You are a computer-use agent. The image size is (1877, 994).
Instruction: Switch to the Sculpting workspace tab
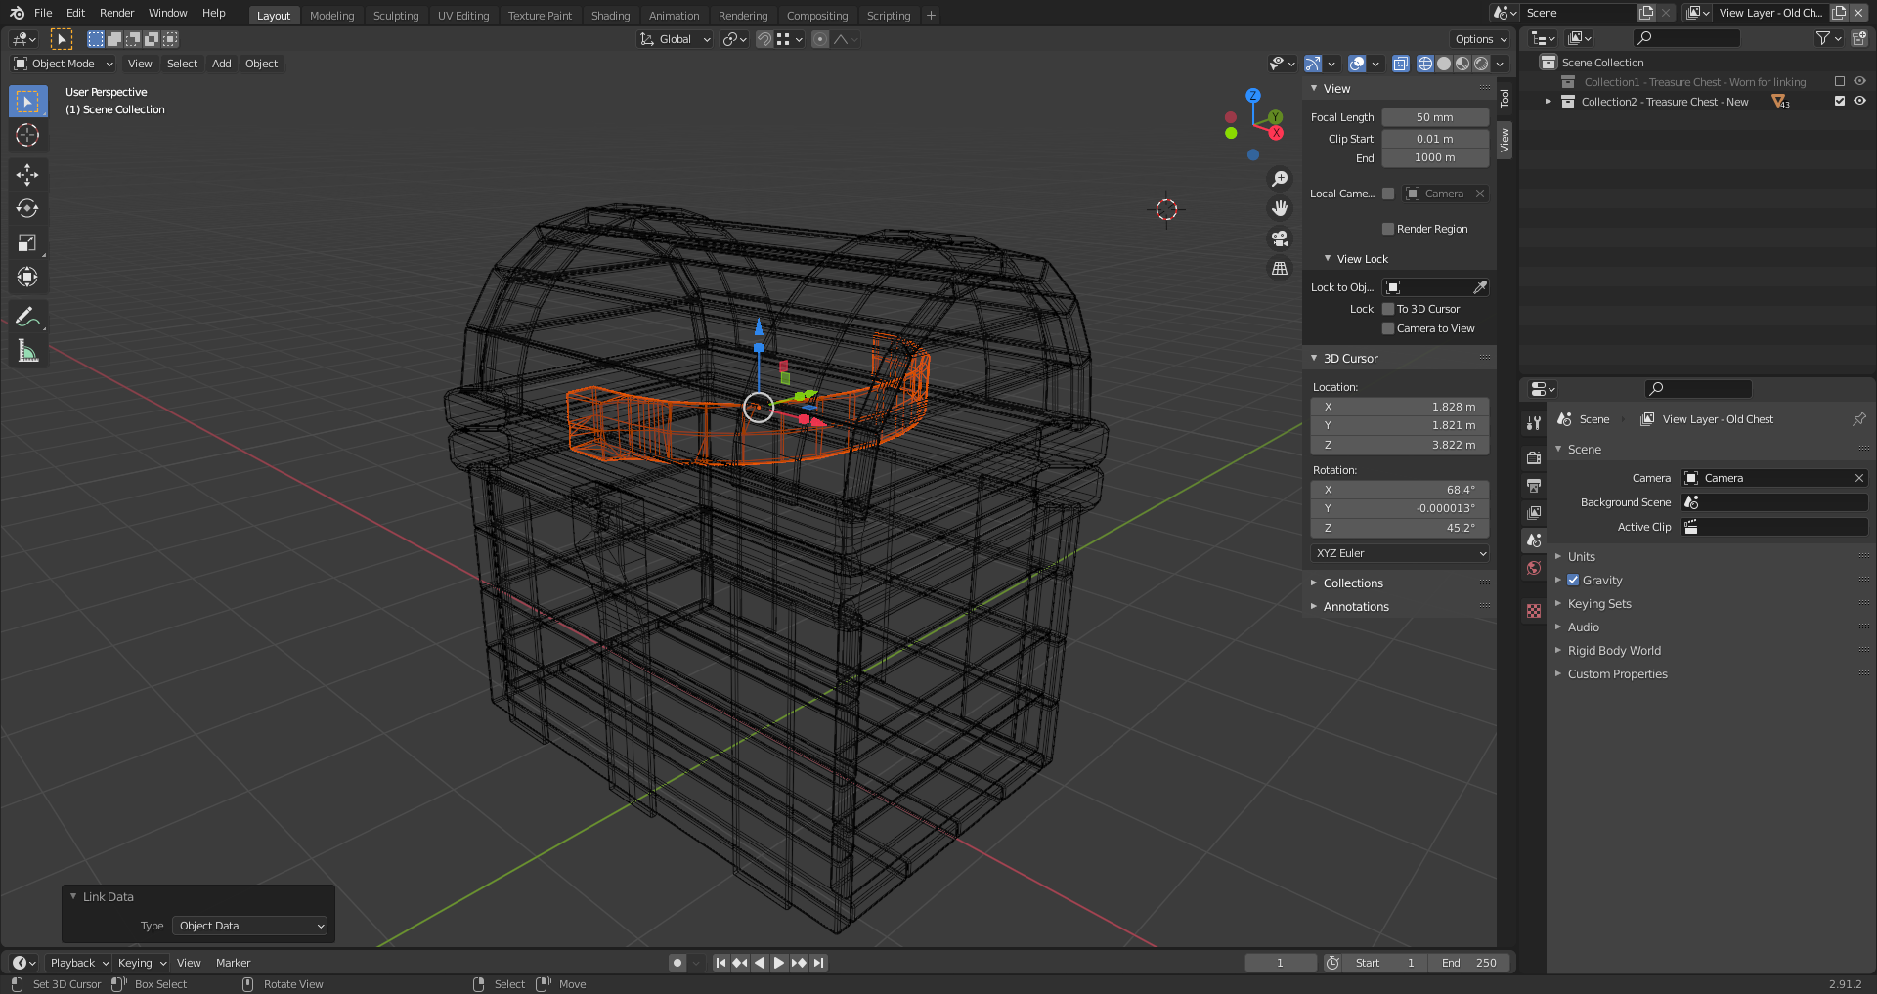[x=395, y=16]
